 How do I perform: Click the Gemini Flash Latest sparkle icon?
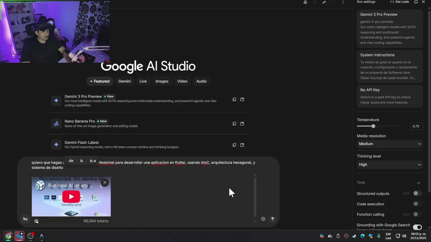pos(56,145)
